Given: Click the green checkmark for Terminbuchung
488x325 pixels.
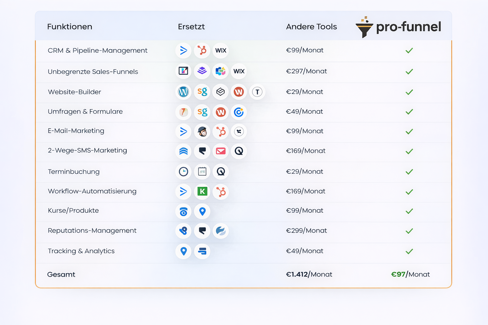Looking at the screenshot, I should (x=409, y=172).
